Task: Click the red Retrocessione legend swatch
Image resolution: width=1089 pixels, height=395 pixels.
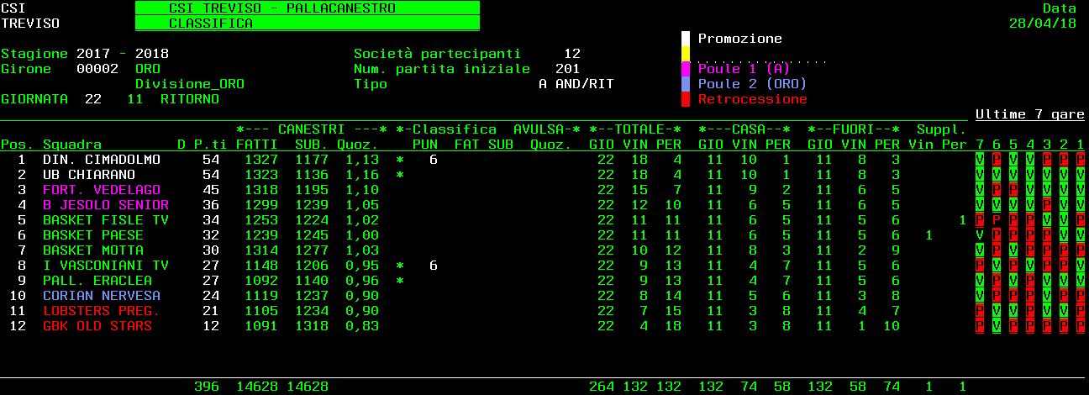Action: click(686, 99)
